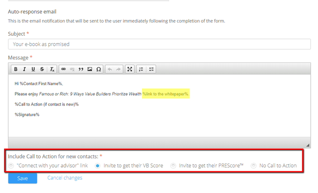Click the Save button
Image resolution: width=318 pixels, height=193 pixels.
[x=23, y=178]
